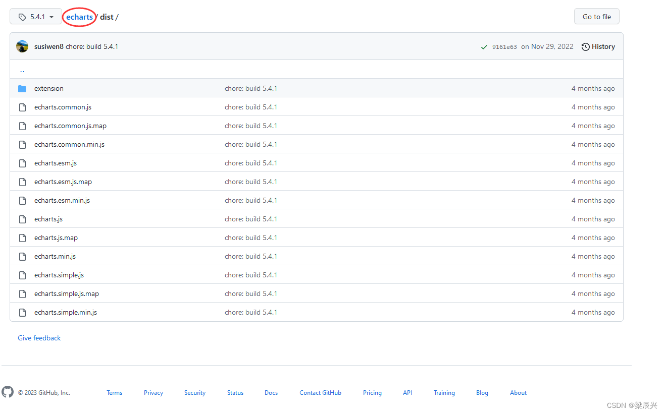
Task: Open susiwen8 user avatar
Action: tap(22, 46)
